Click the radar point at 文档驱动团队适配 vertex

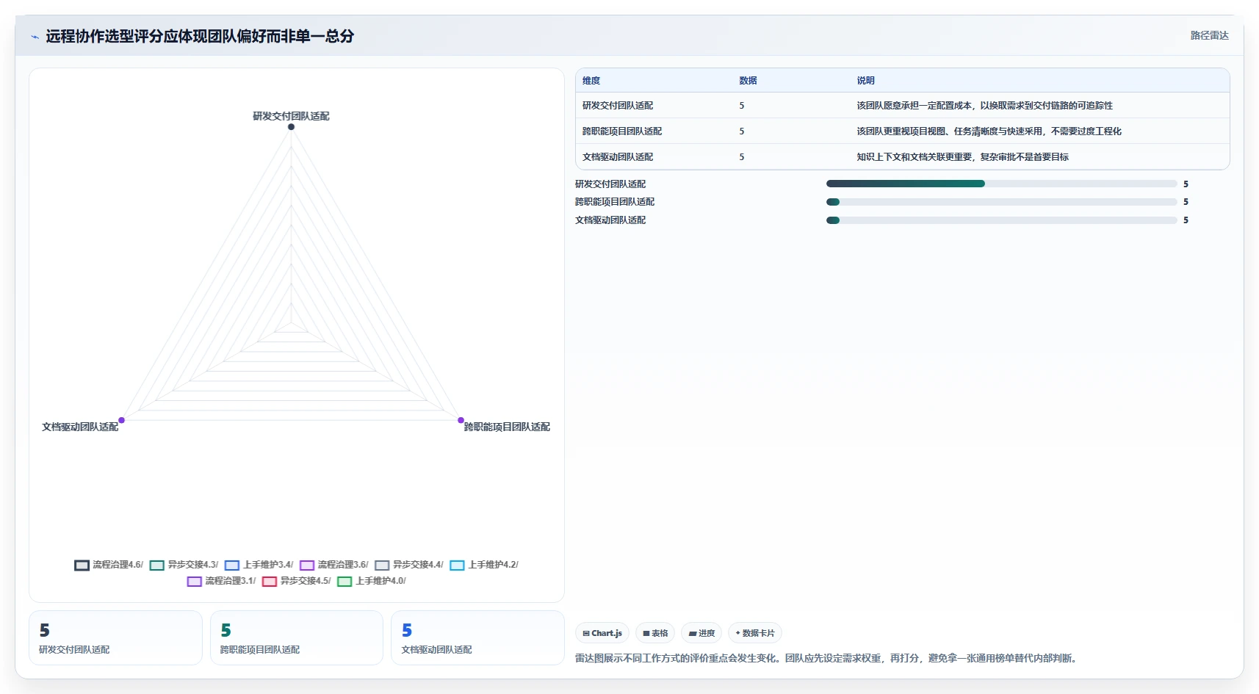tap(122, 420)
